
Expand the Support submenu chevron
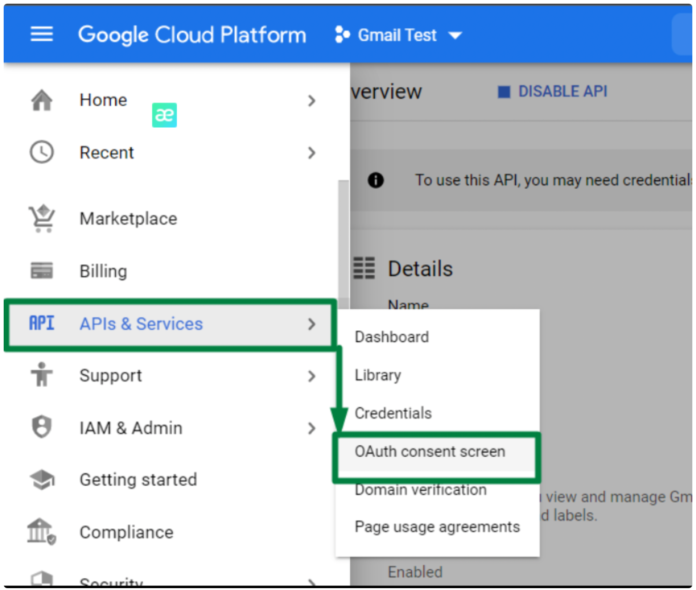tap(312, 376)
